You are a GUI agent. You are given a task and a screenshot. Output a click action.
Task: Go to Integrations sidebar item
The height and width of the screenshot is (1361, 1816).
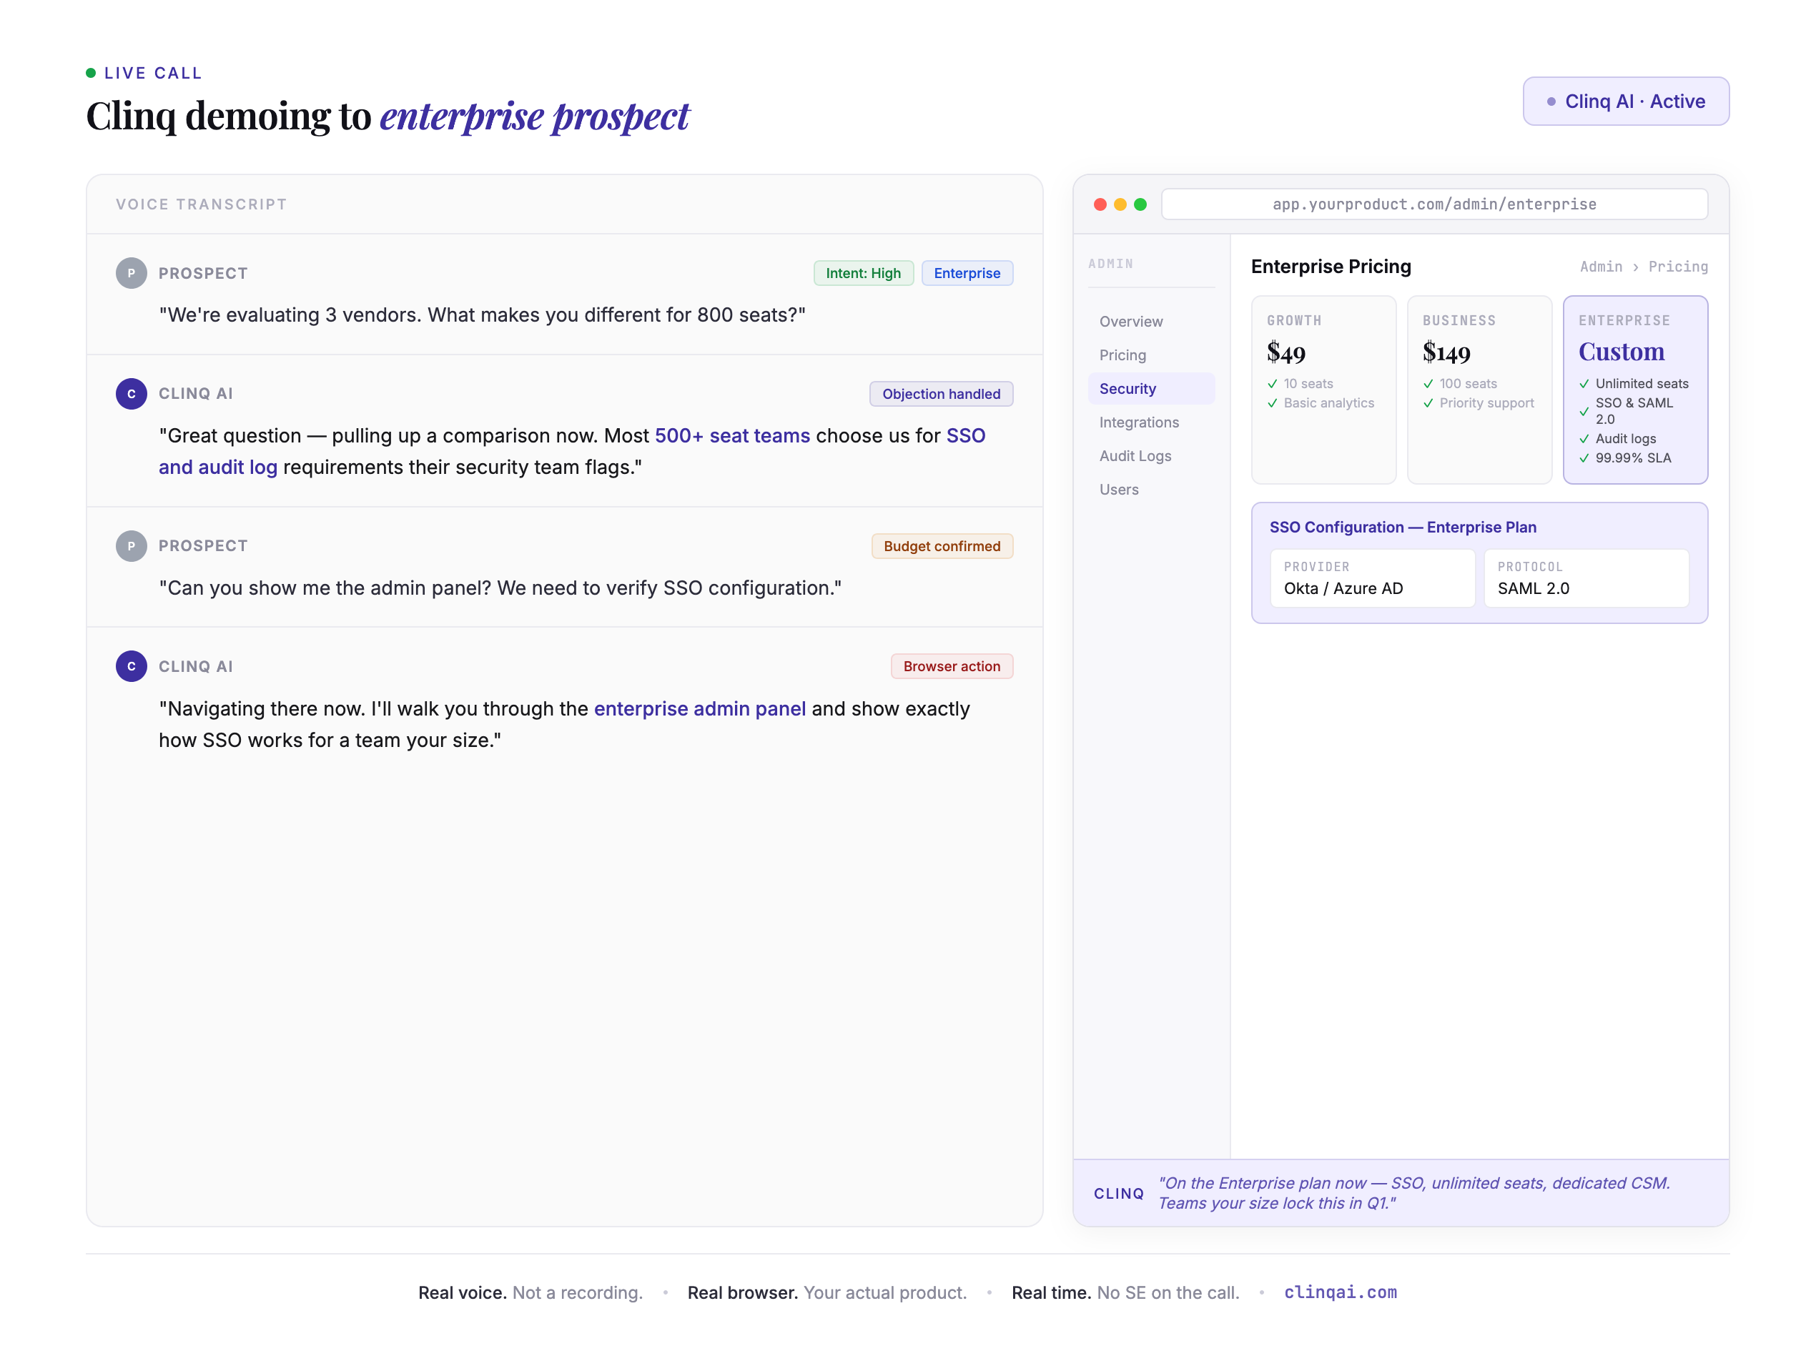pos(1139,422)
